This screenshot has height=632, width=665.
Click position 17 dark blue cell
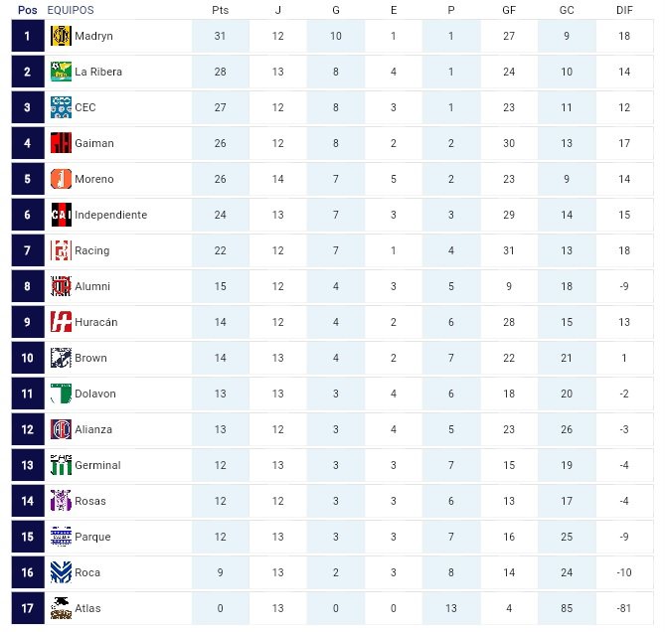(28, 608)
